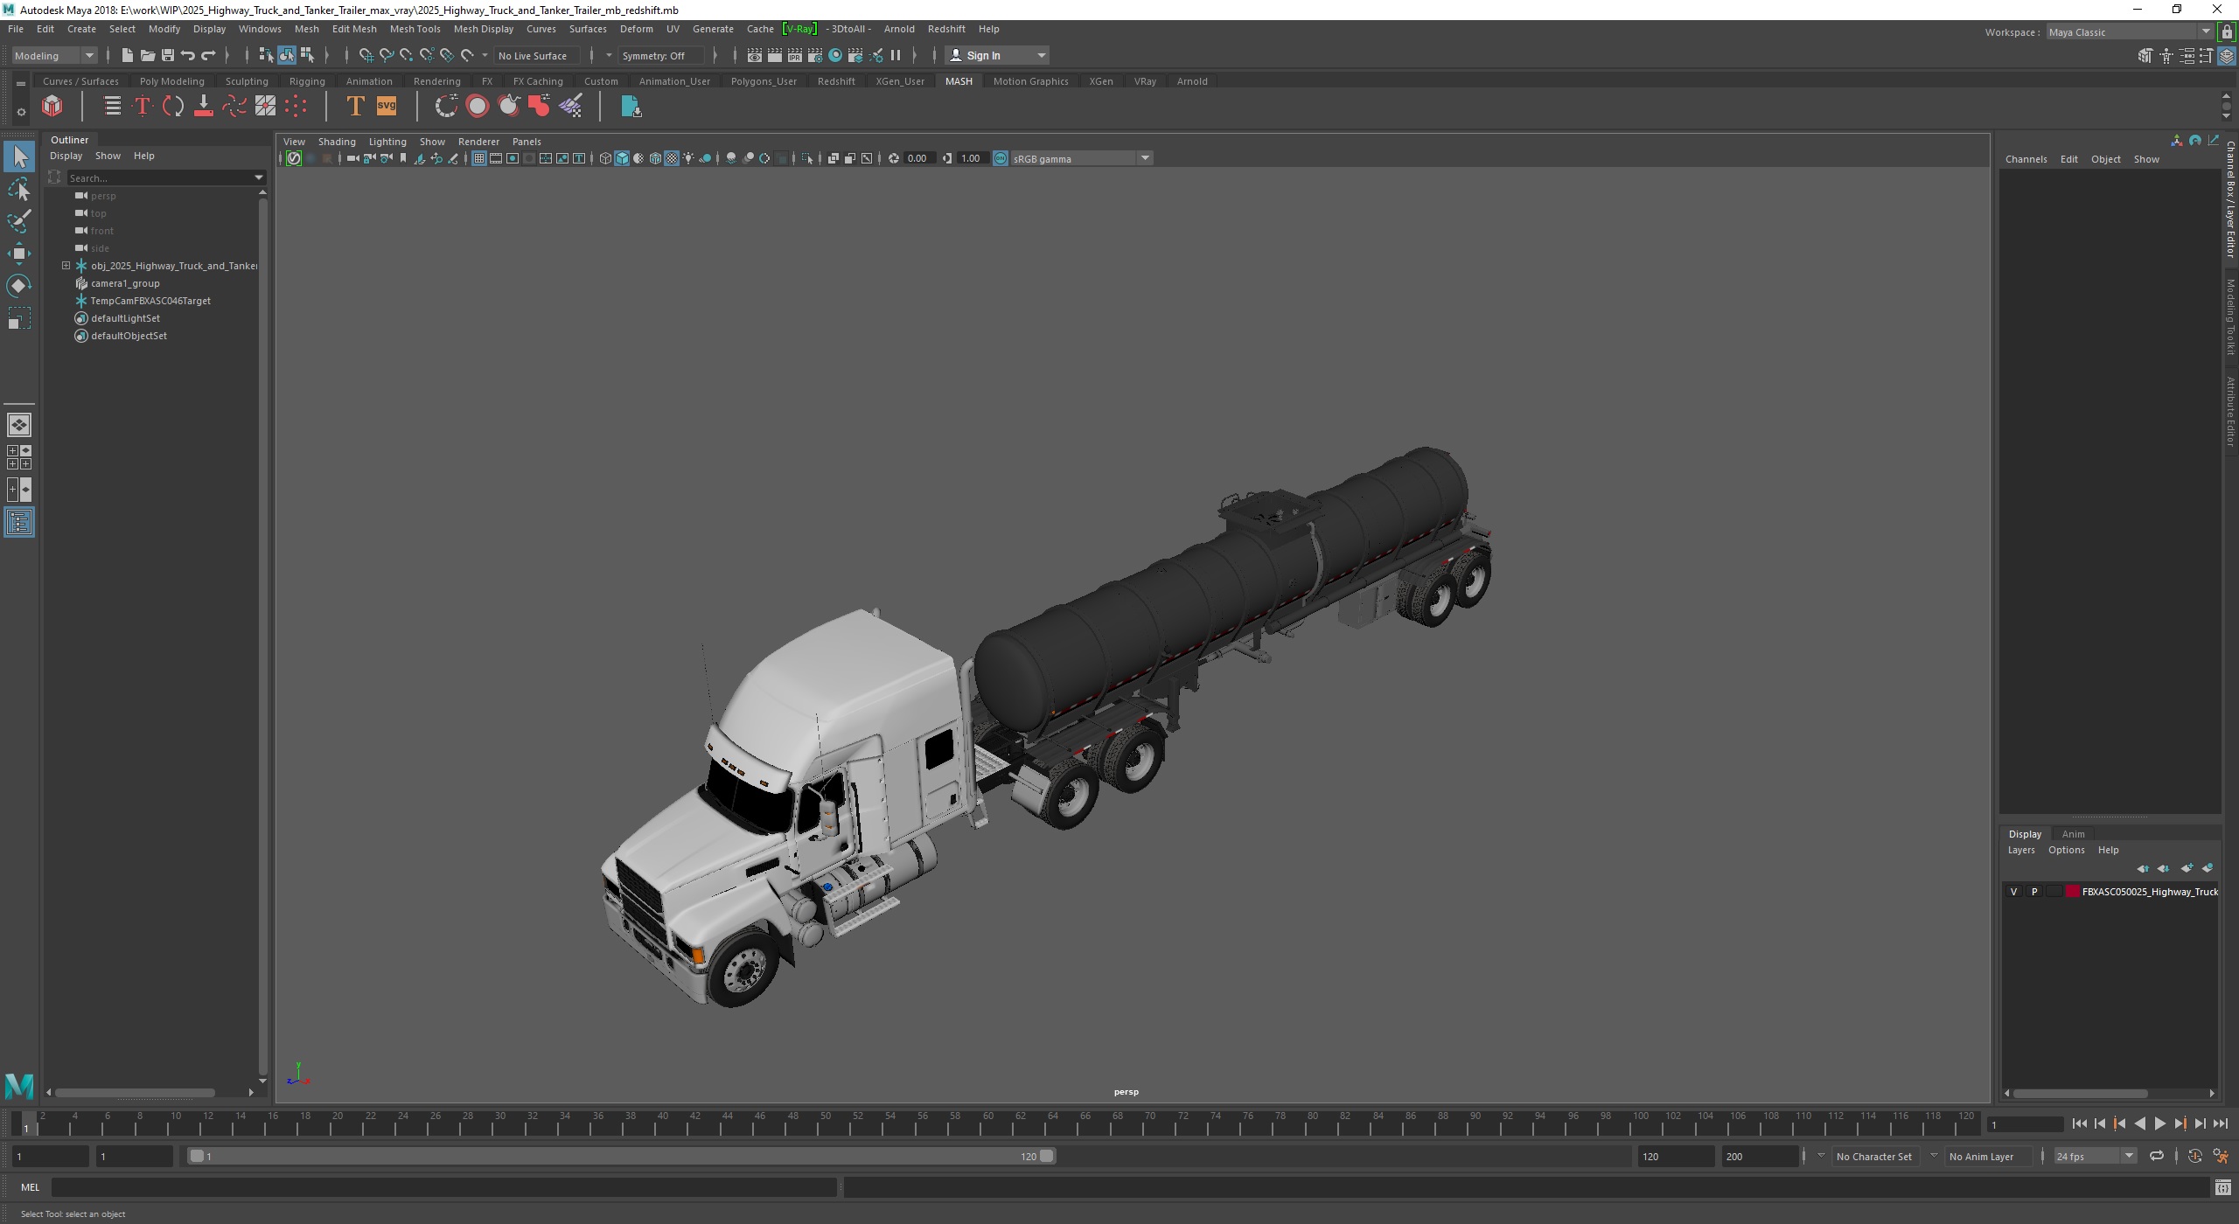
Task: Click Step back one frame button
Action: pos(2099,1124)
